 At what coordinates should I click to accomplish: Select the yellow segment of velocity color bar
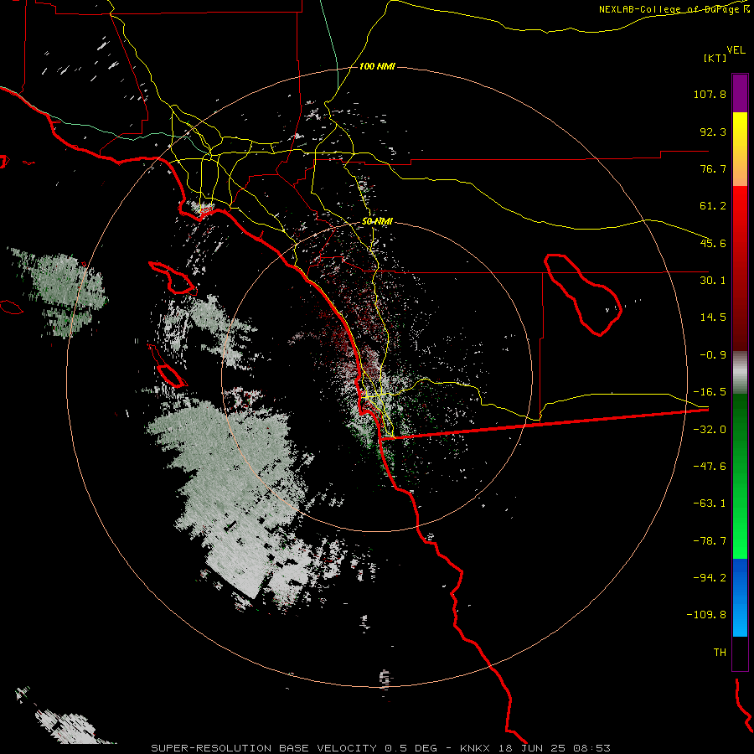(x=740, y=149)
